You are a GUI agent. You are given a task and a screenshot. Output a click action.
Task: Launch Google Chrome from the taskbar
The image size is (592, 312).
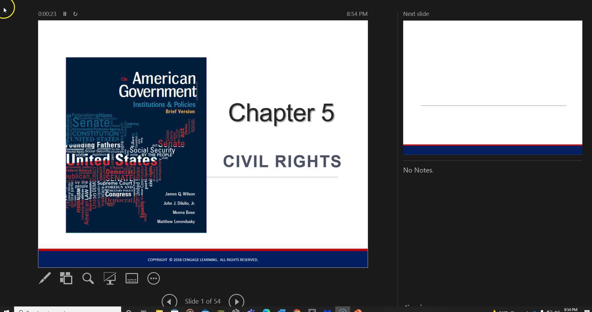[297, 310]
